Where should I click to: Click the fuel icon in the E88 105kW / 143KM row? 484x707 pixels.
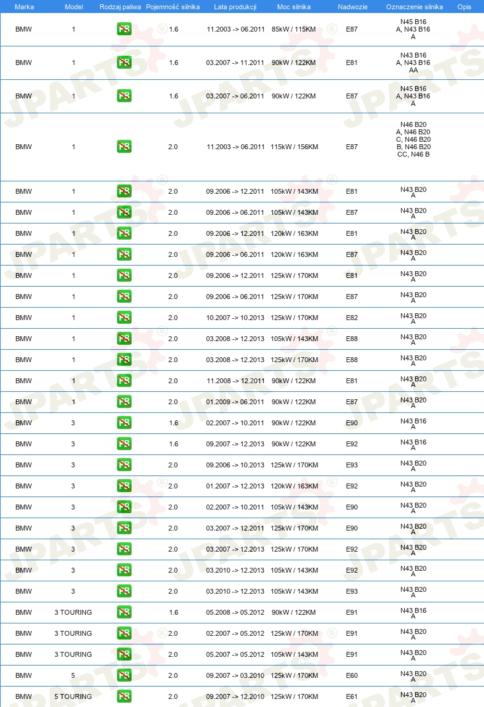(124, 339)
